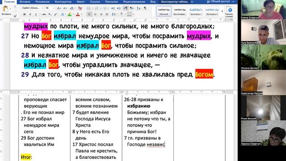Increase font size with the large A icon

pos(59,8)
